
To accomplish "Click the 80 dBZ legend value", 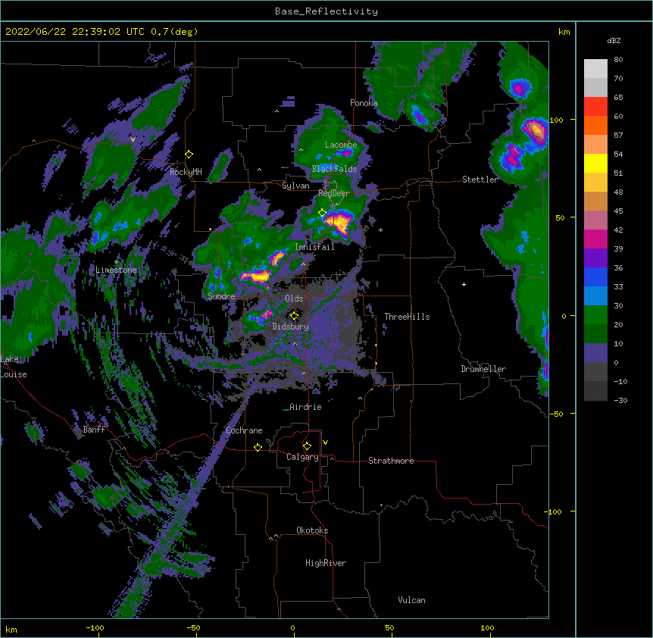I will [618, 60].
